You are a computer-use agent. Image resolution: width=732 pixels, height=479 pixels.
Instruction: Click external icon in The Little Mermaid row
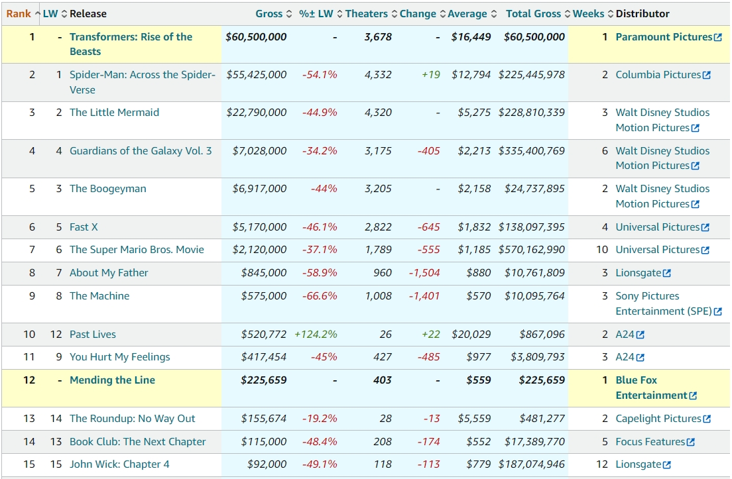[695, 128]
